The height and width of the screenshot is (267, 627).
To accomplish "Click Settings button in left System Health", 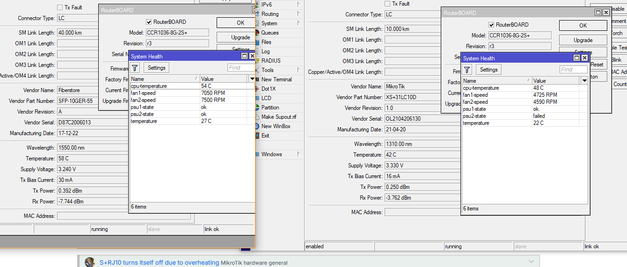I will [157, 68].
